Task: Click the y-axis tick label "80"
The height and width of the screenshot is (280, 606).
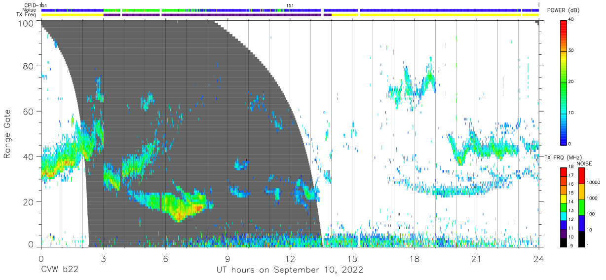Action: click(29, 66)
